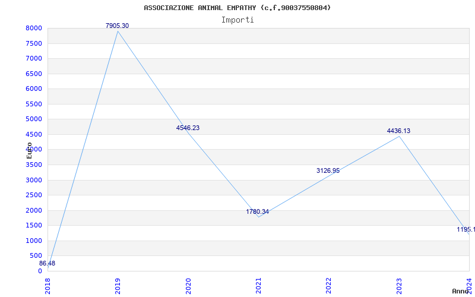Click the x-axis year label 2020
Viewport: 475px width, 297px height.
(188, 286)
